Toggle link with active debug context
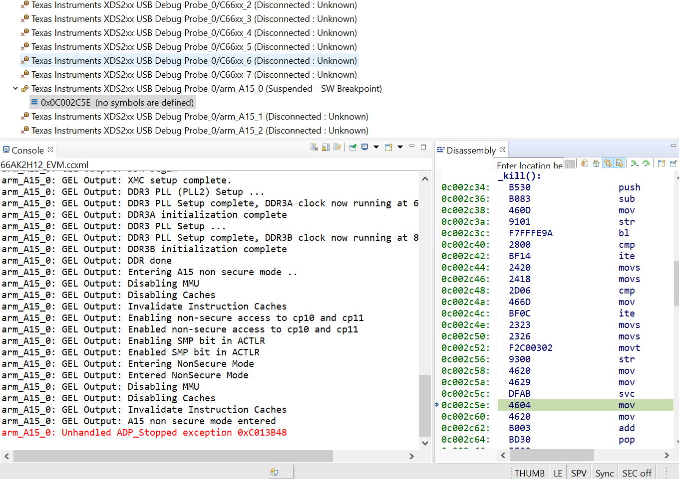This screenshot has height=479, width=679. pyautogui.click(x=608, y=163)
